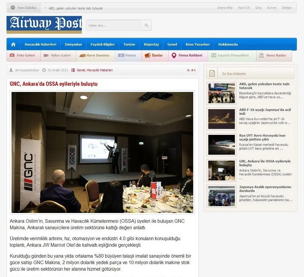Open headline ABD F-16 uçağı Japonya'da acil indi
The image size is (304, 277).
pyautogui.click(x=265, y=112)
